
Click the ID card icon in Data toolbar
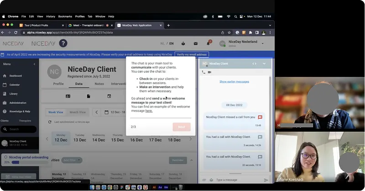(68, 96)
